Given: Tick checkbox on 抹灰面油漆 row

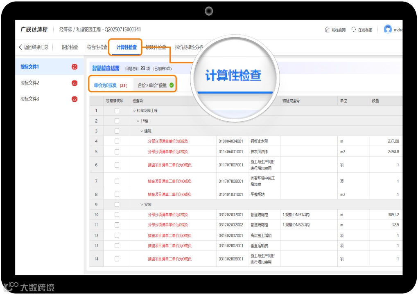Looking at the screenshot, I should pyautogui.click(x=117, y=152).
